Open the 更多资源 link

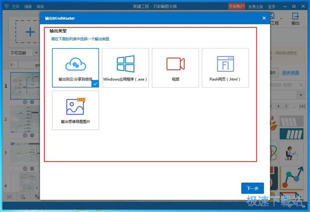pyautogui.click(x=290, y=73)
